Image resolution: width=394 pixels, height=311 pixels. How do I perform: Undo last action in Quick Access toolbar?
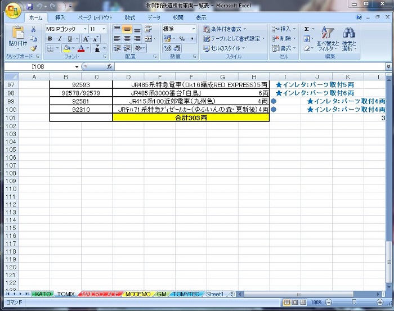click(39, 6)
